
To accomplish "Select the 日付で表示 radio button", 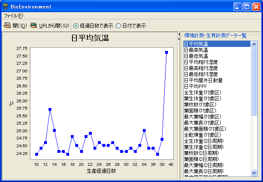I will point(118,25).
